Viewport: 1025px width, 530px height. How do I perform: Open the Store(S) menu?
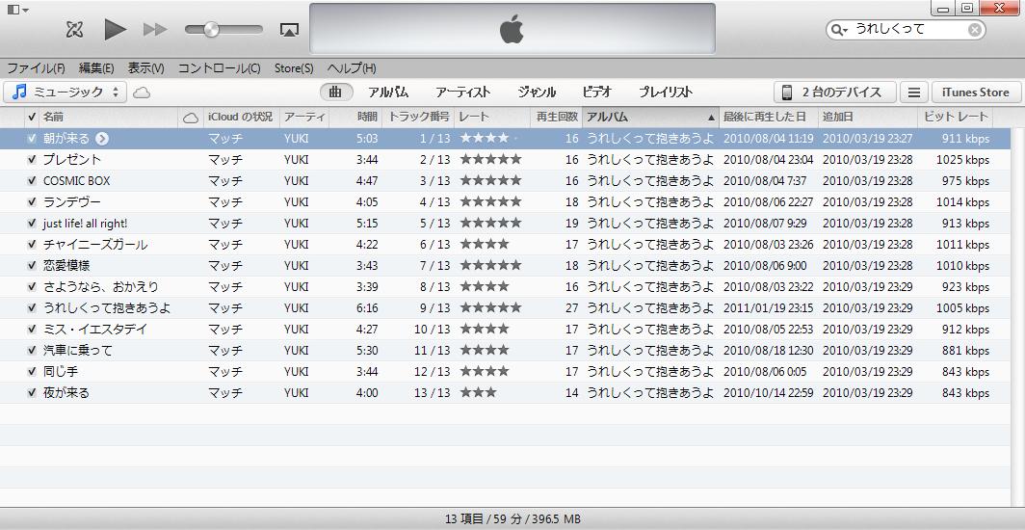[294, 68]
